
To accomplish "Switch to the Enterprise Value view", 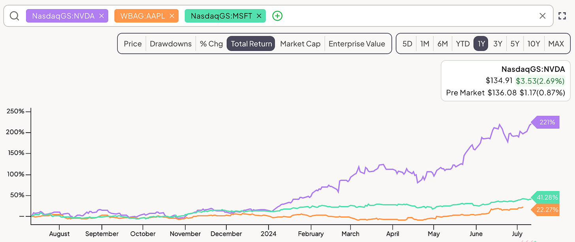I will point(357,44).
